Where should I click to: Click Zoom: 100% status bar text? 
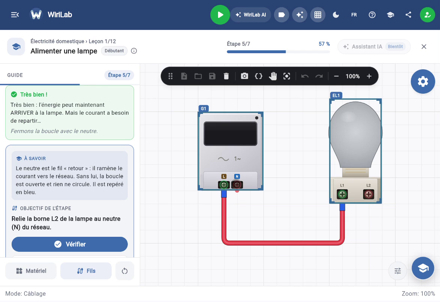pyautogui.click(x=418, y=294)
